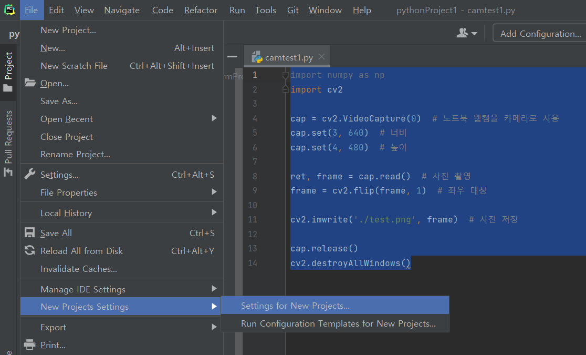Expand the Local History submenu

(x=214, y=212)
